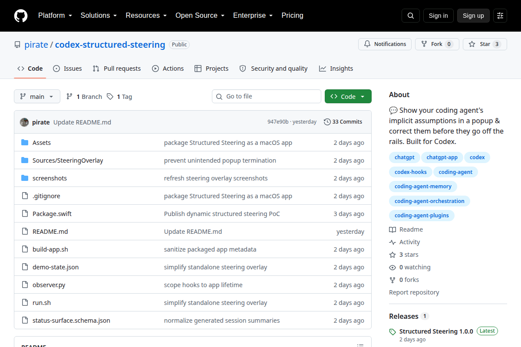
Task: Open the main branch selector dropdown
Action: (37, 96)
